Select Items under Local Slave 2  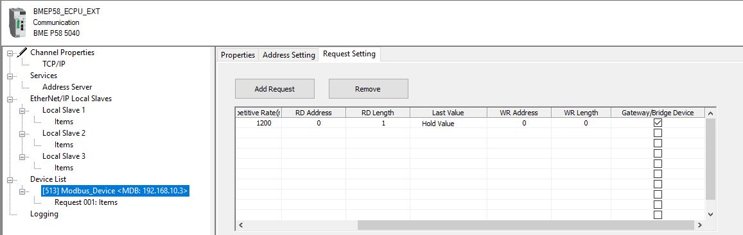click(64, 145)
